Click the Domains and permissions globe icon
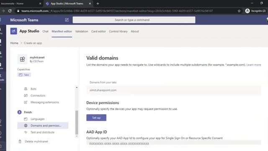Screen dimensions: 268x151 (26, 125)
